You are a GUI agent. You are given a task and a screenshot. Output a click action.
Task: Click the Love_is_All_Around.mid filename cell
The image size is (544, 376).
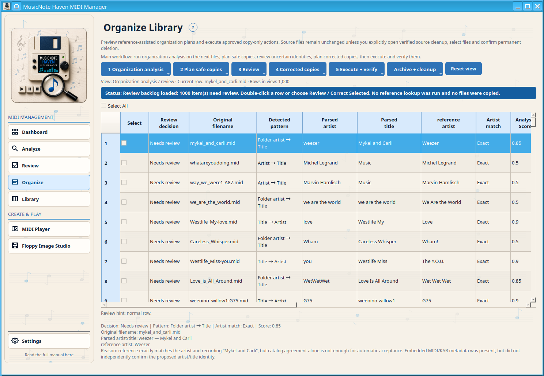pyautogui.click(x=223, y=281)
